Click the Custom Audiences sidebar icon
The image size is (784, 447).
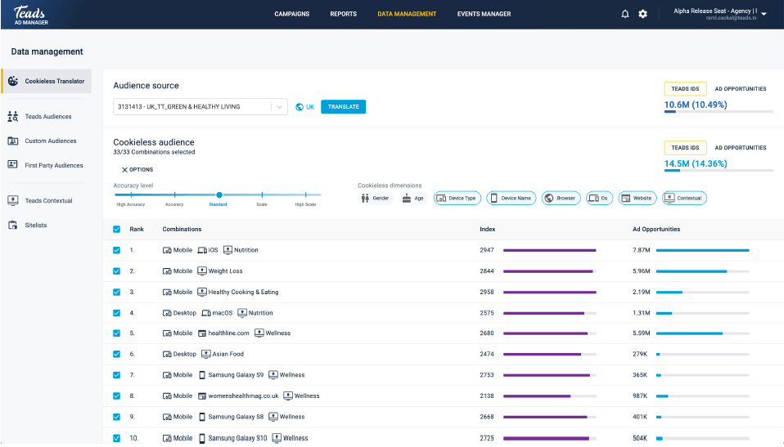coord(13,141)
